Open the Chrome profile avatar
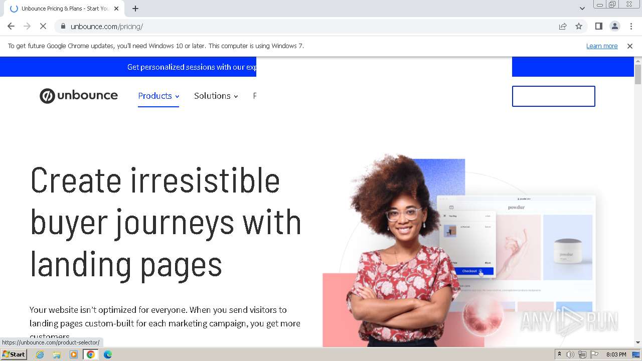Viewport: 642px width, 361px height. coord(614,26)
